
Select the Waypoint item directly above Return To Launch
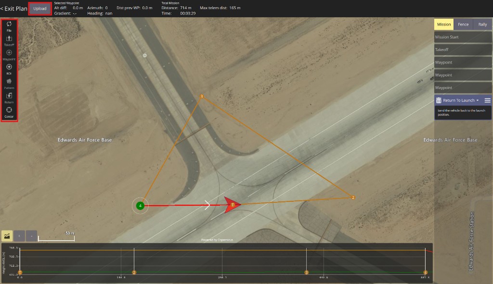(x=463, y=87)
